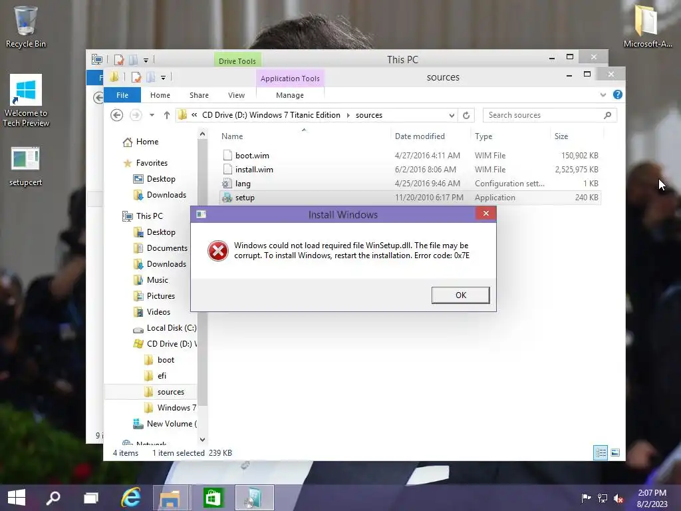The height and width of the screenshot is (511, 681).
Task: Open the efi folder in the tree
Action: tap(162, 376)
